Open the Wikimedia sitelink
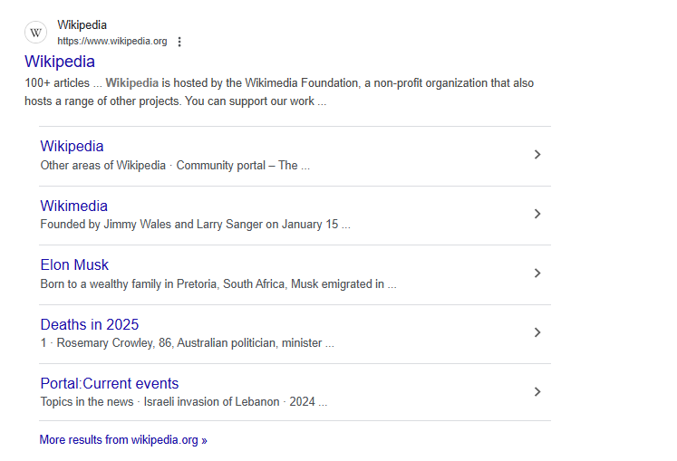Image resolution: width=677 pixels, height=461 pixels. pyautogui.click(x=73, y=206)
